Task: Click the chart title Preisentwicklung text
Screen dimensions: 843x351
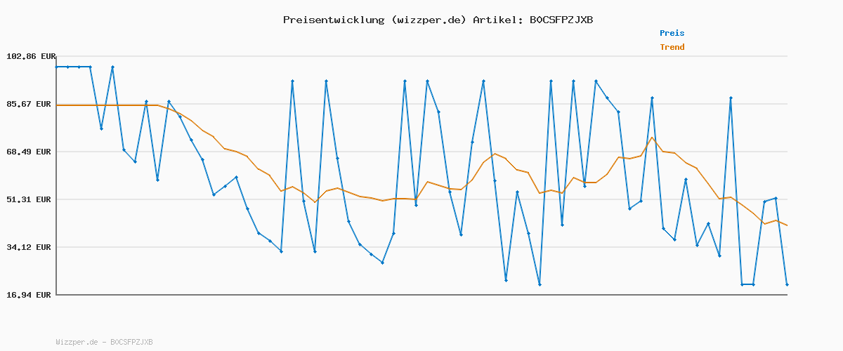Action: pos(438,20)
